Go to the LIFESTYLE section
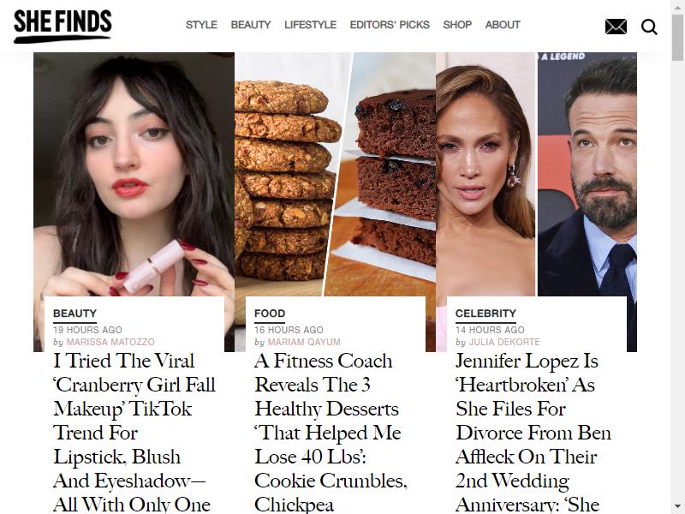The image size is (685, 514). (x=310, y=25)
